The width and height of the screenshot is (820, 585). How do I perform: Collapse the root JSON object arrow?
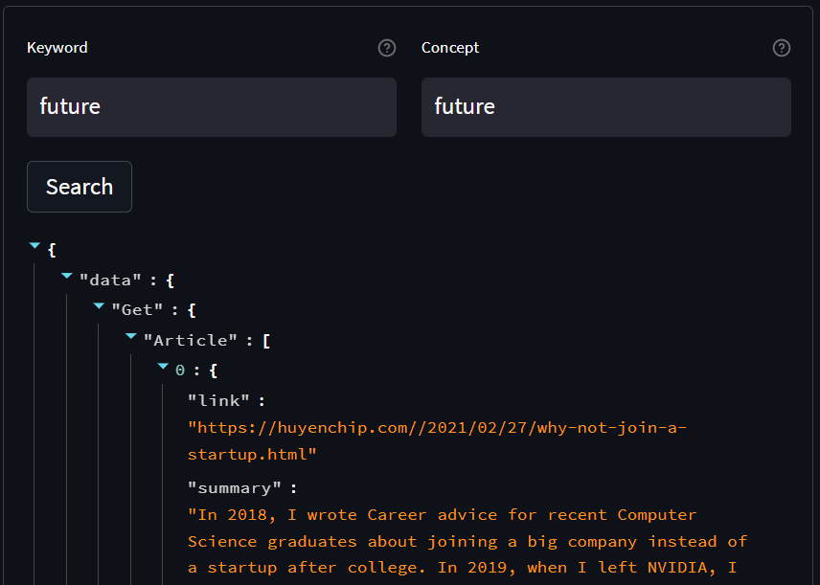click(35, 245)
